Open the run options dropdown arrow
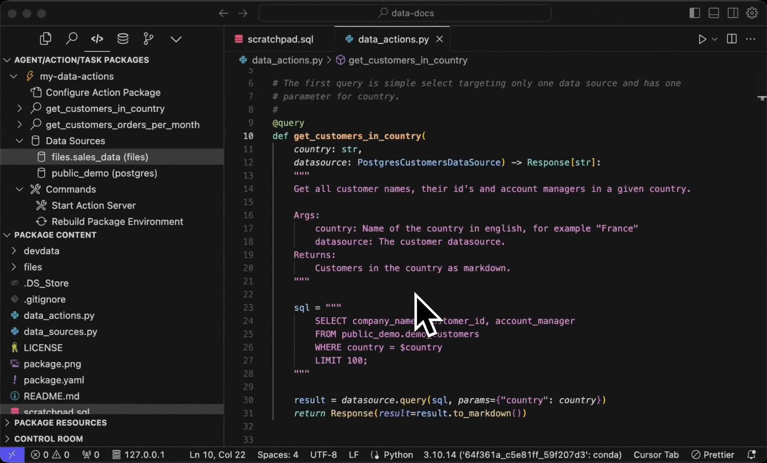The image size is (767, 463). [714, 39]
